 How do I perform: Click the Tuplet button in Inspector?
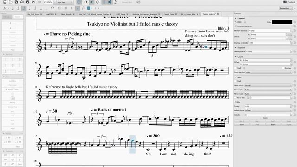[289, 125]
